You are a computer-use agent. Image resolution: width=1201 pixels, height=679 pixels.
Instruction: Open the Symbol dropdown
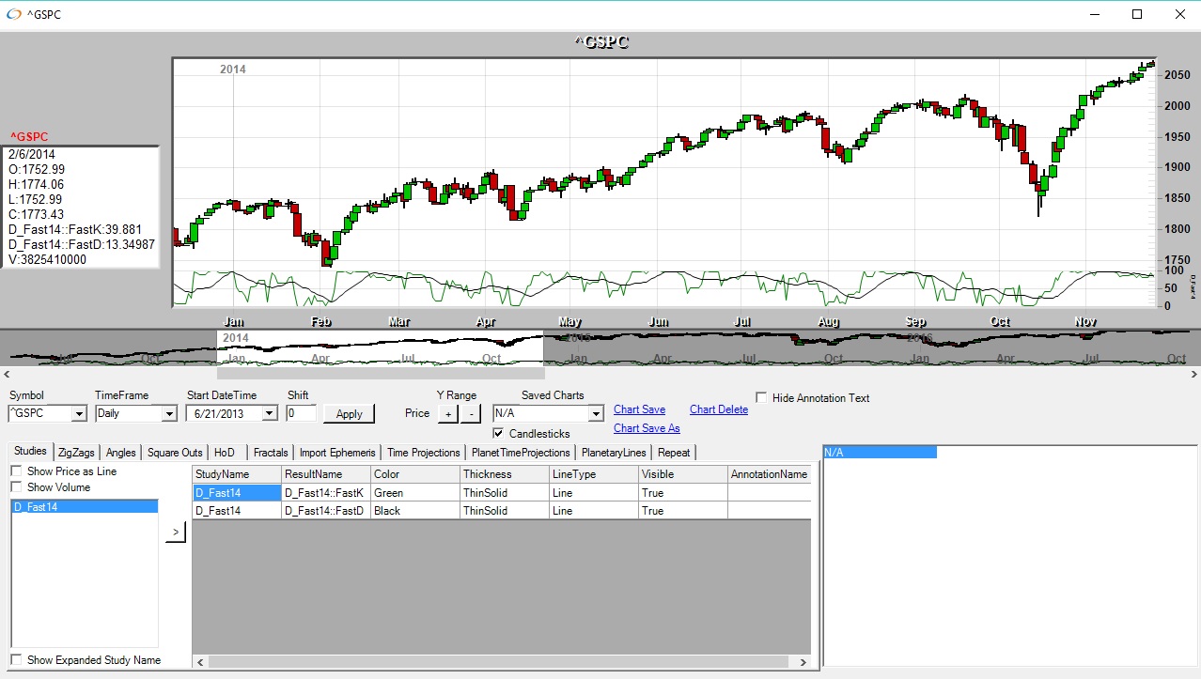pyautogui.click(x=79, y=413)
